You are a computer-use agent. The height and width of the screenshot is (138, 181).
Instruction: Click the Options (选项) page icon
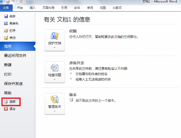(6, 101)
